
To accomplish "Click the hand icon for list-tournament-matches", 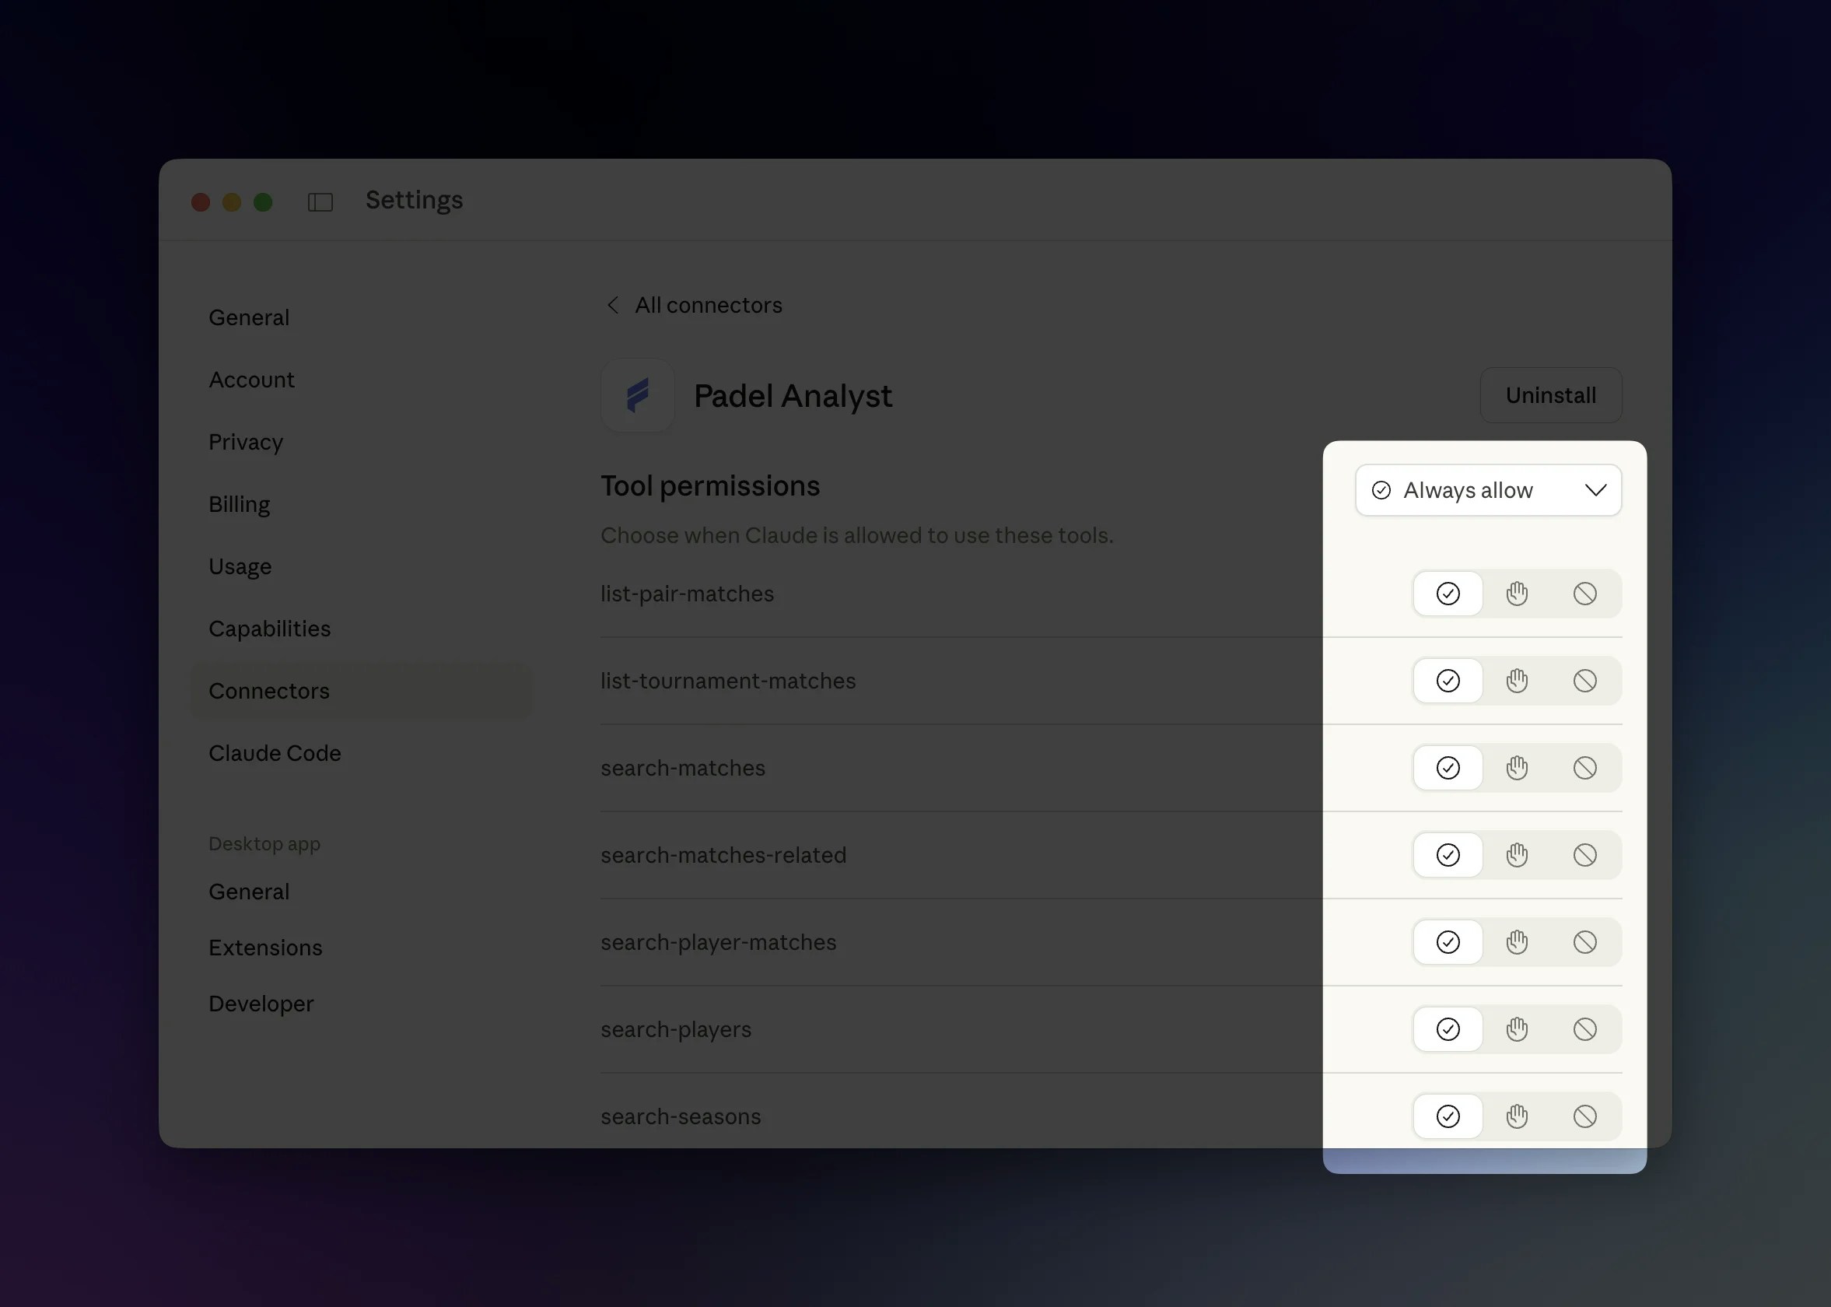I will click(x=1517, y=680).
